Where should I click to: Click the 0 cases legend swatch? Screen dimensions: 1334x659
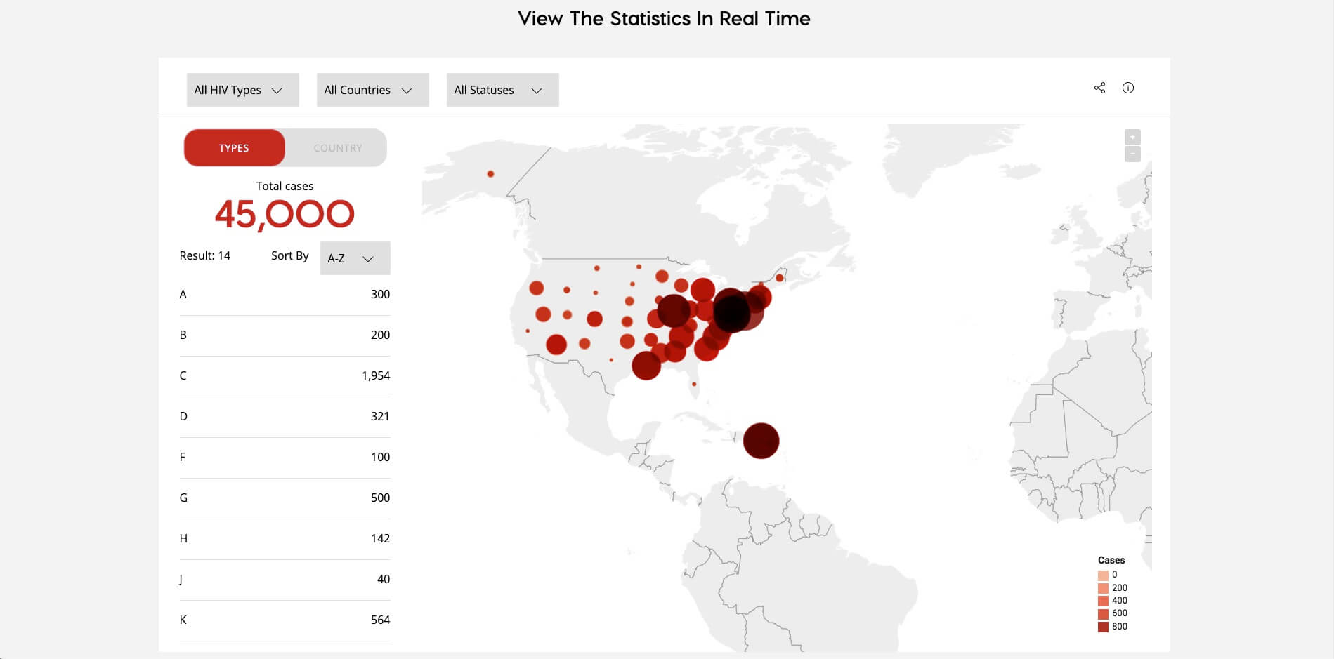1103,575
